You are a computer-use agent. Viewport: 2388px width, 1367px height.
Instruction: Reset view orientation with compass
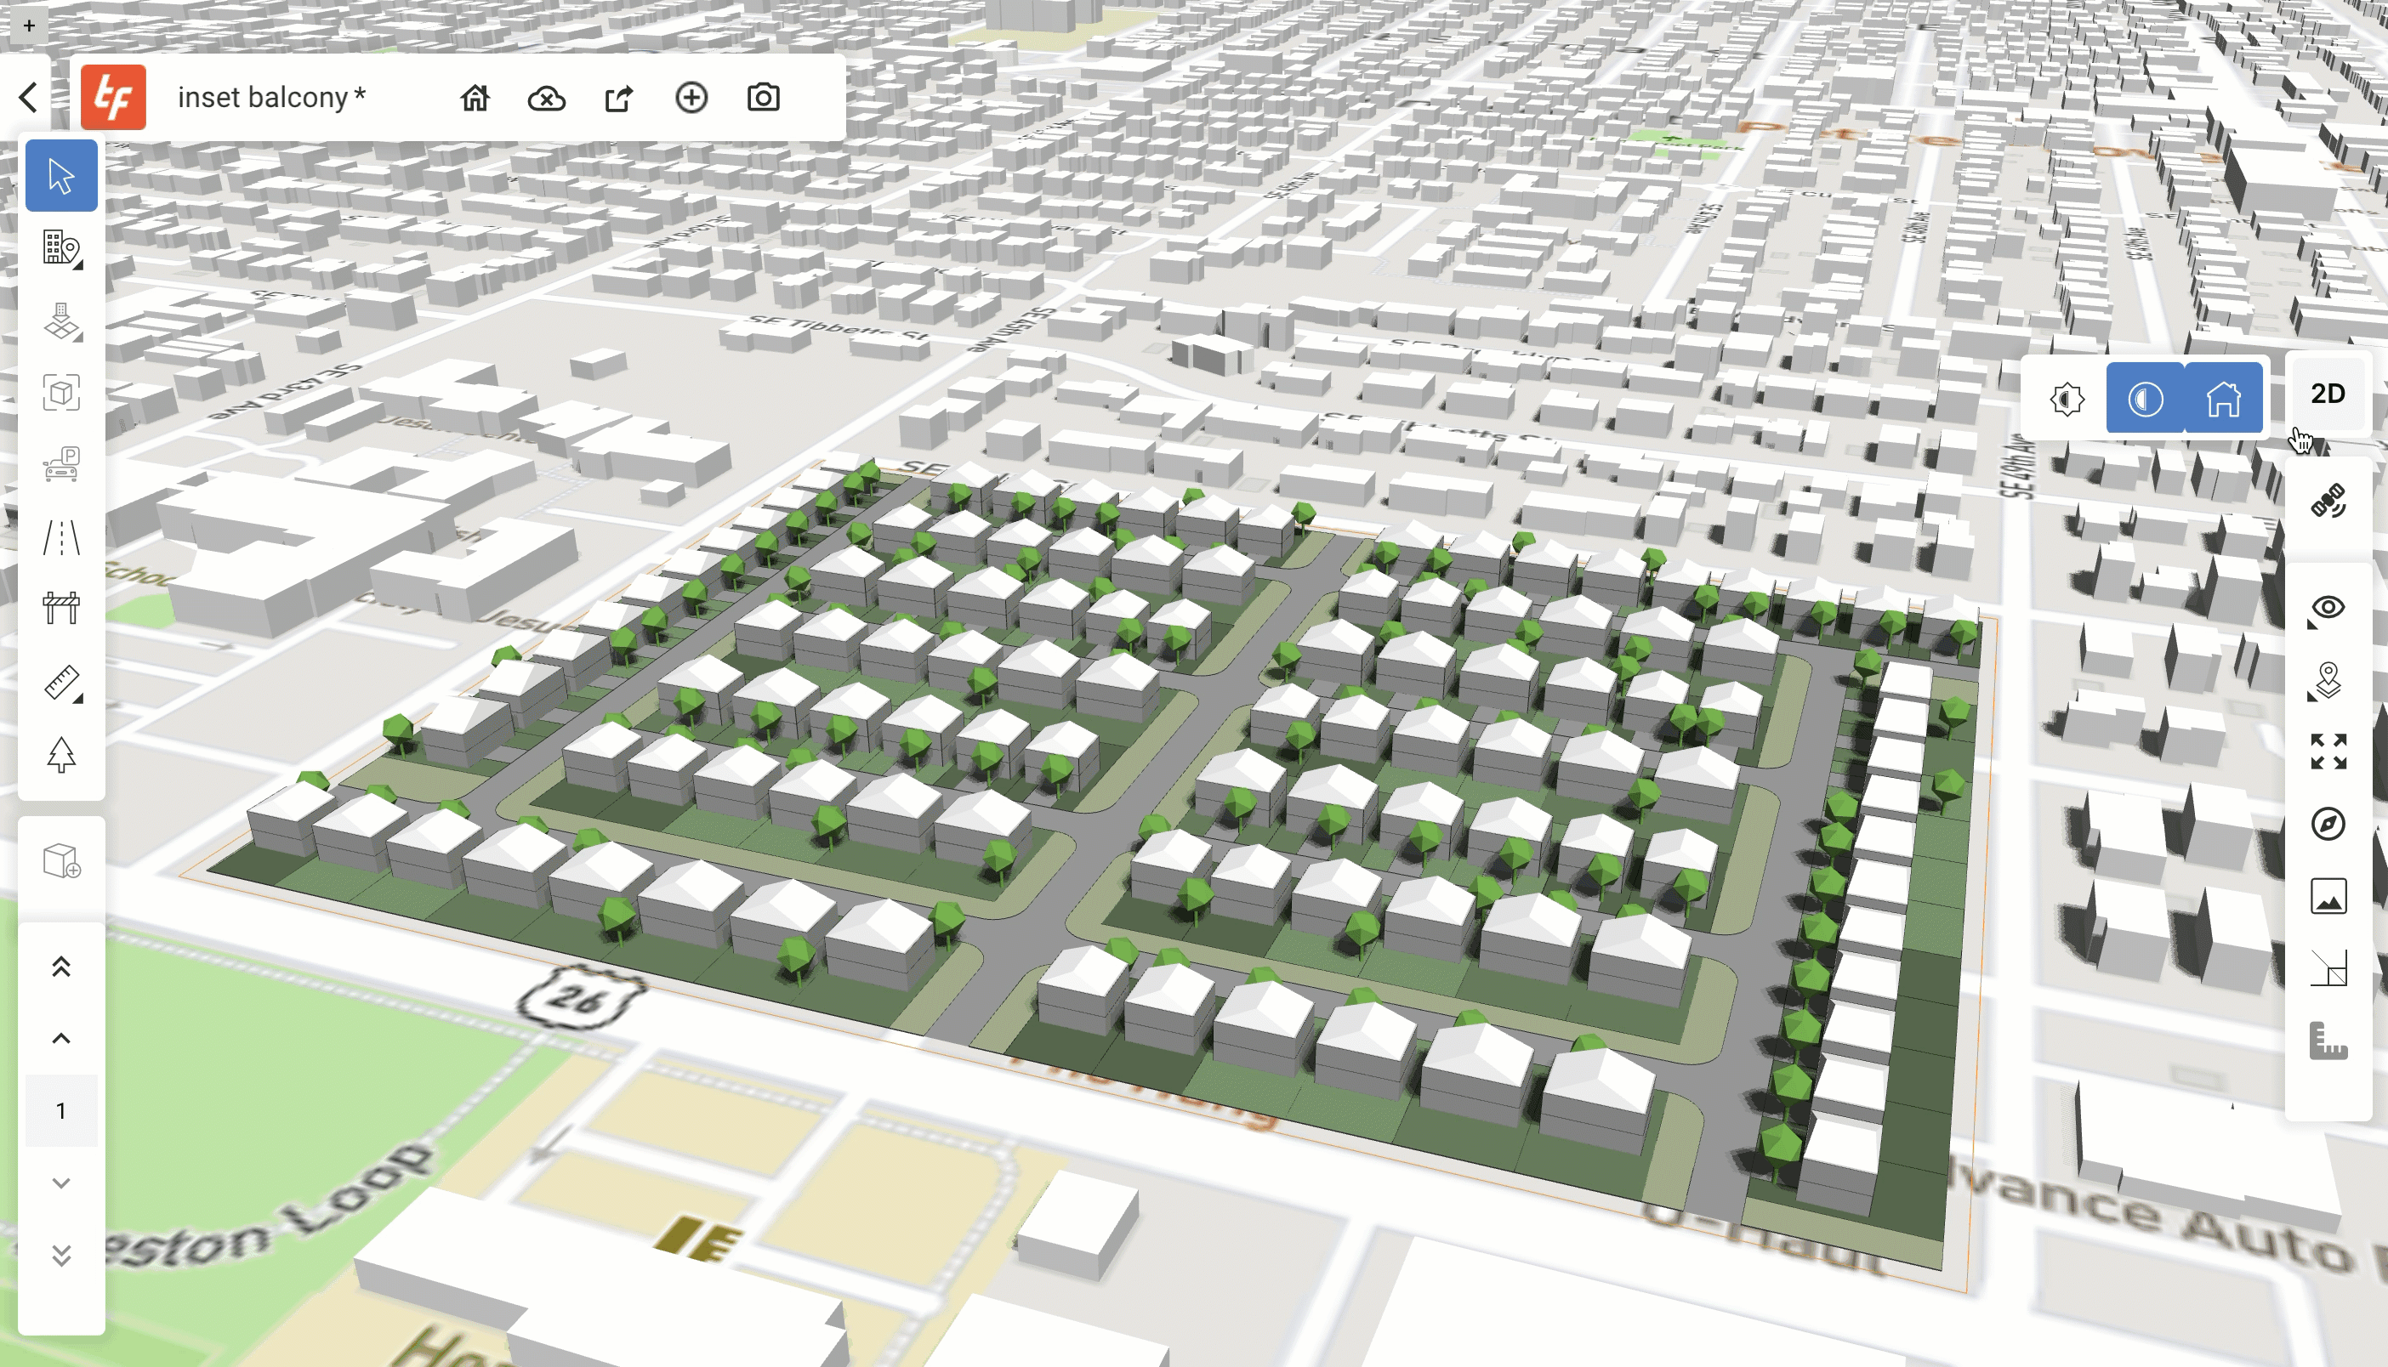click(2328, 824)
